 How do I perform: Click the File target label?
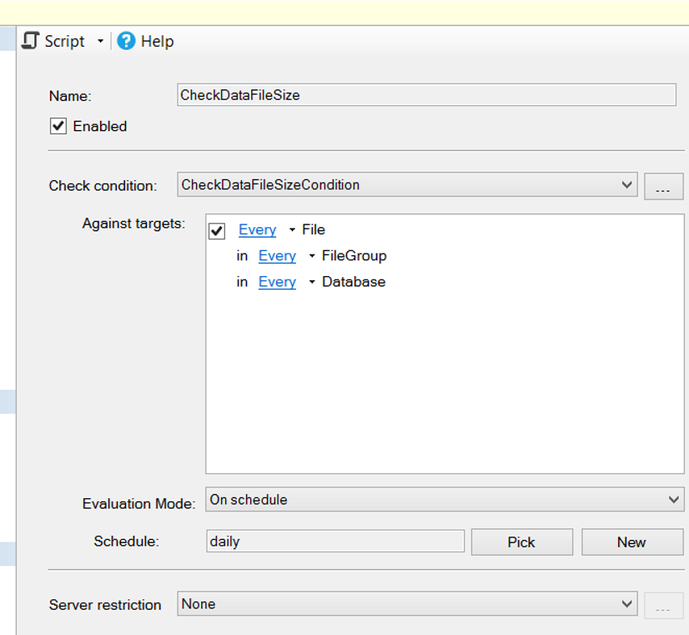click(x=314, y=229)
